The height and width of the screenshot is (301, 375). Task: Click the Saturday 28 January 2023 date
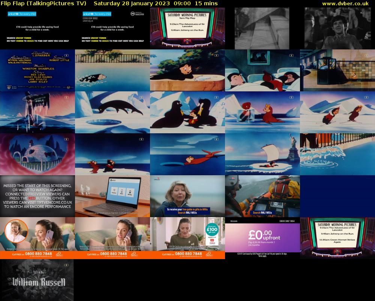pyautogui.click(x=132, y=4)
